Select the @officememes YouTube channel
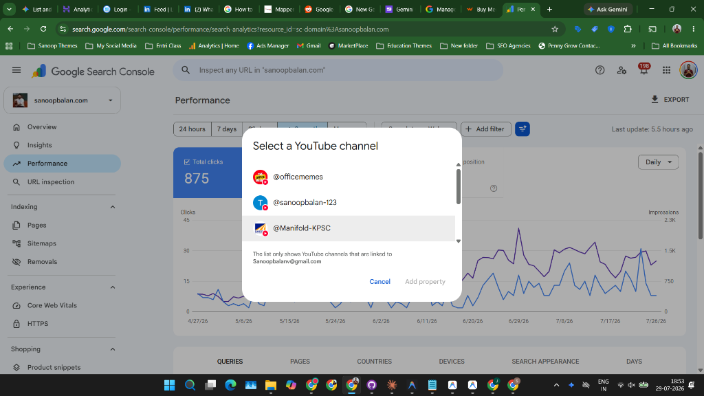 click(349, 177)
